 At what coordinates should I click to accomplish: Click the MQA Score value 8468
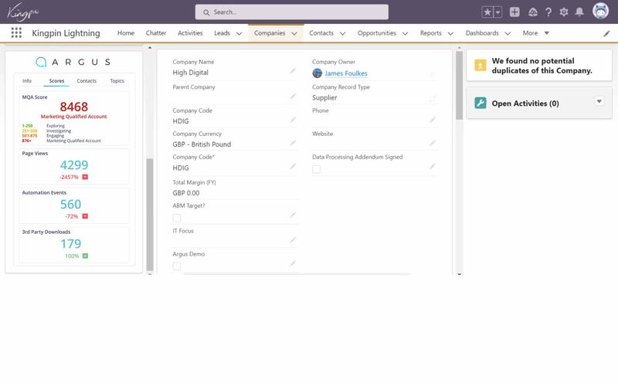[x=73, y=107]
